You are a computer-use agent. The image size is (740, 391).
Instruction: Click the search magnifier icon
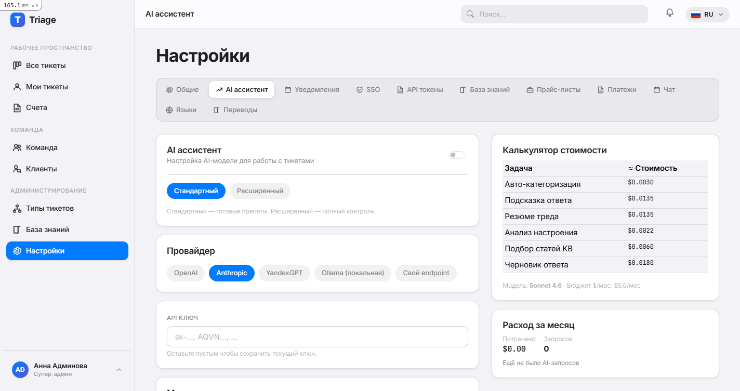pyautogui.click(x=470, y=14)
